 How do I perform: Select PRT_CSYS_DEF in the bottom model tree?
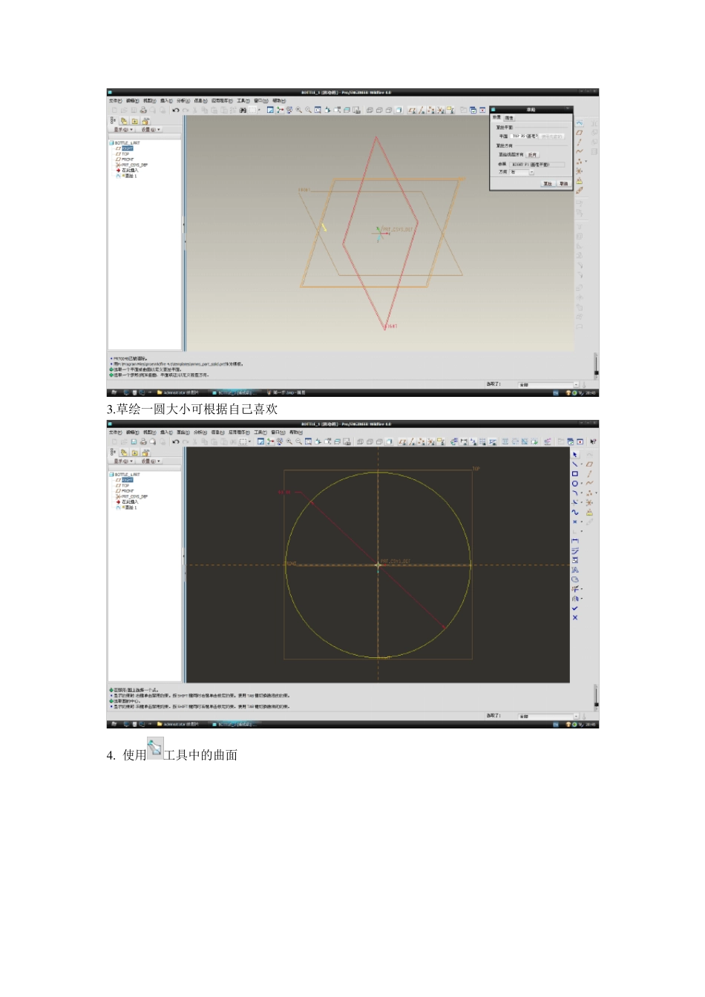(x=134, y=496)
